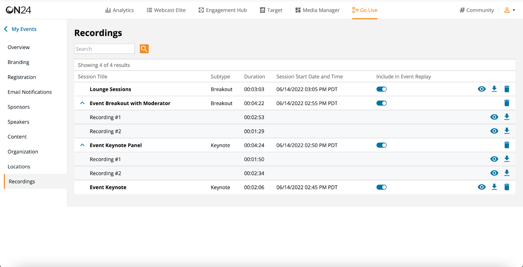Download the Lounge Sessions recording
This screenshot has width=523, height=267.
pos(494,89)
